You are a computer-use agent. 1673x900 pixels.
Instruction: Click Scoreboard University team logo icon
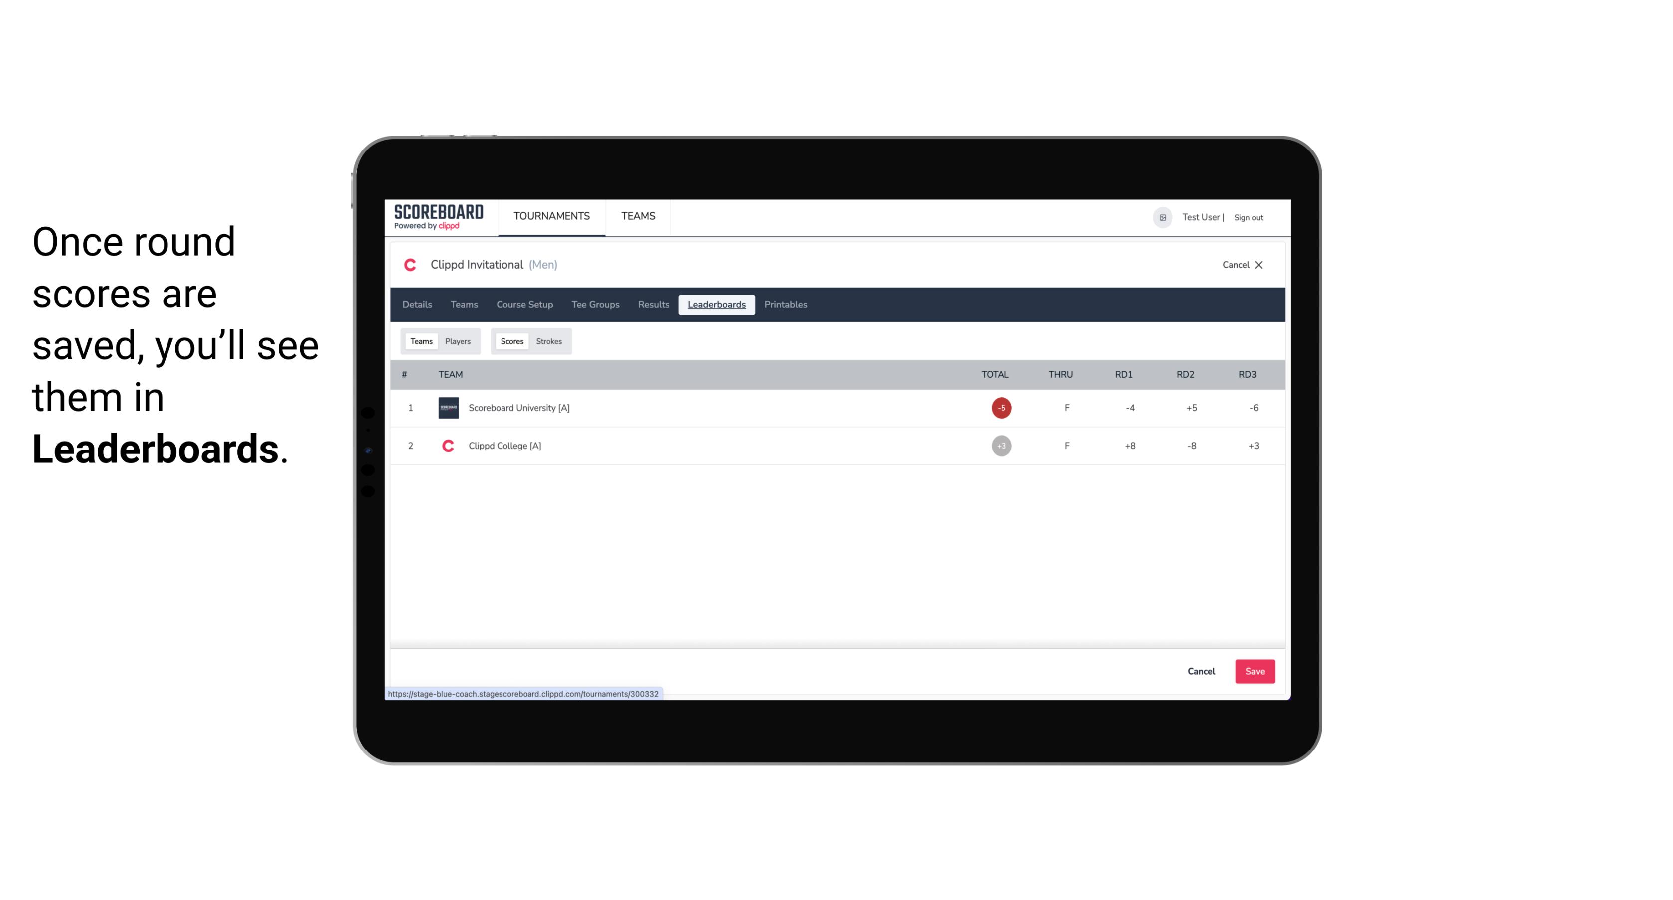coord(447,408)
